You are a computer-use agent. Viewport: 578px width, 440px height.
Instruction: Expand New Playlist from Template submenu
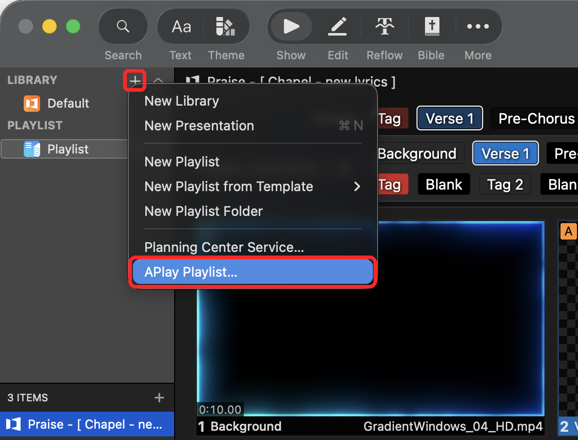tap(253, 187)
